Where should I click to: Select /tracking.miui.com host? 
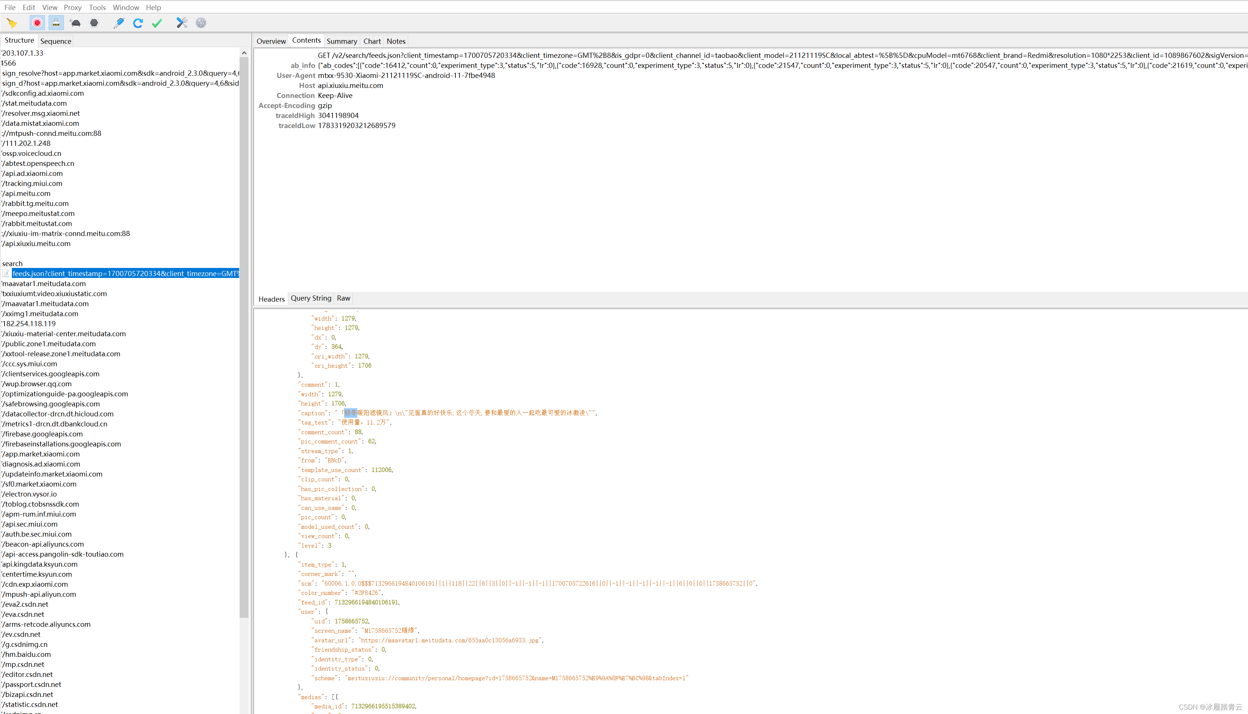click(x=32, y=183)
